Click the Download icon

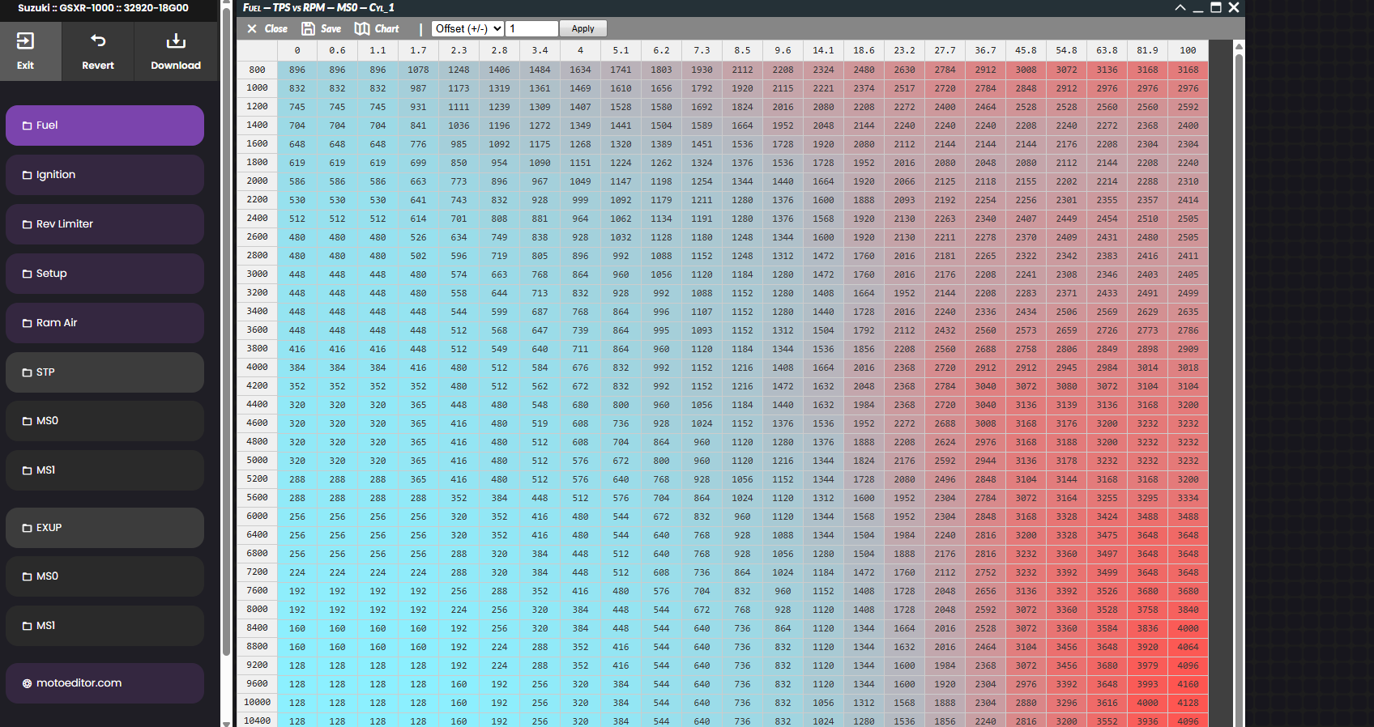coord(176,41)
